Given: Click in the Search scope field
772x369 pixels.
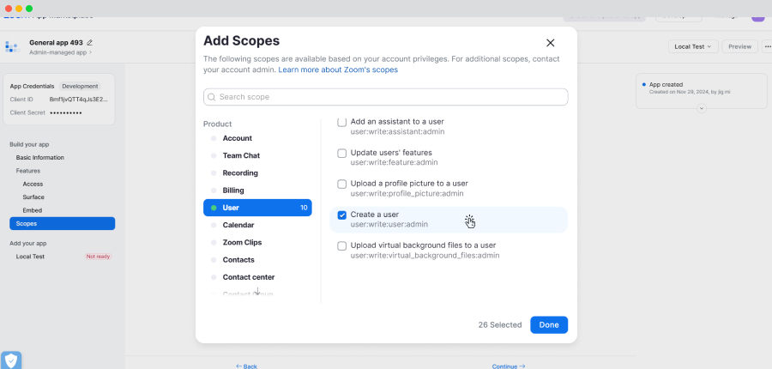Looking at the screenshot, I should tap(385, 97).
